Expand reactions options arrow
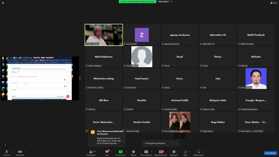 [x=178, y=152]
